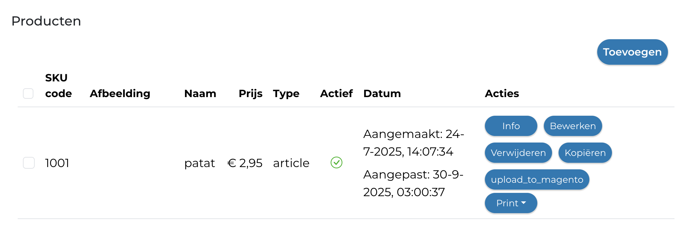
Task: Click the SKU code column header
Action: 58,86
